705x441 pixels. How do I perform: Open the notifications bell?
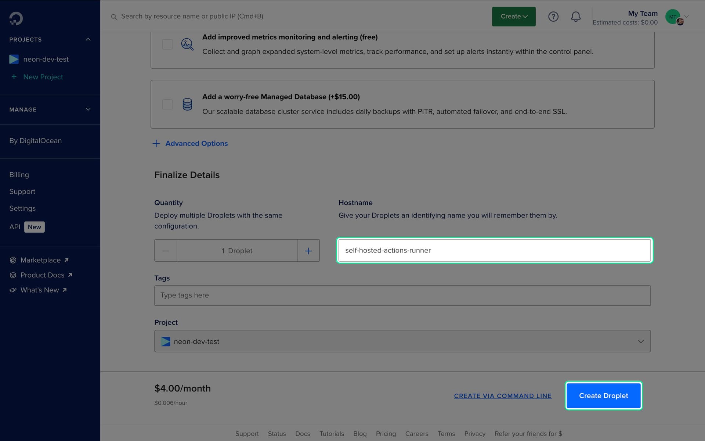[x=575, y=17]
